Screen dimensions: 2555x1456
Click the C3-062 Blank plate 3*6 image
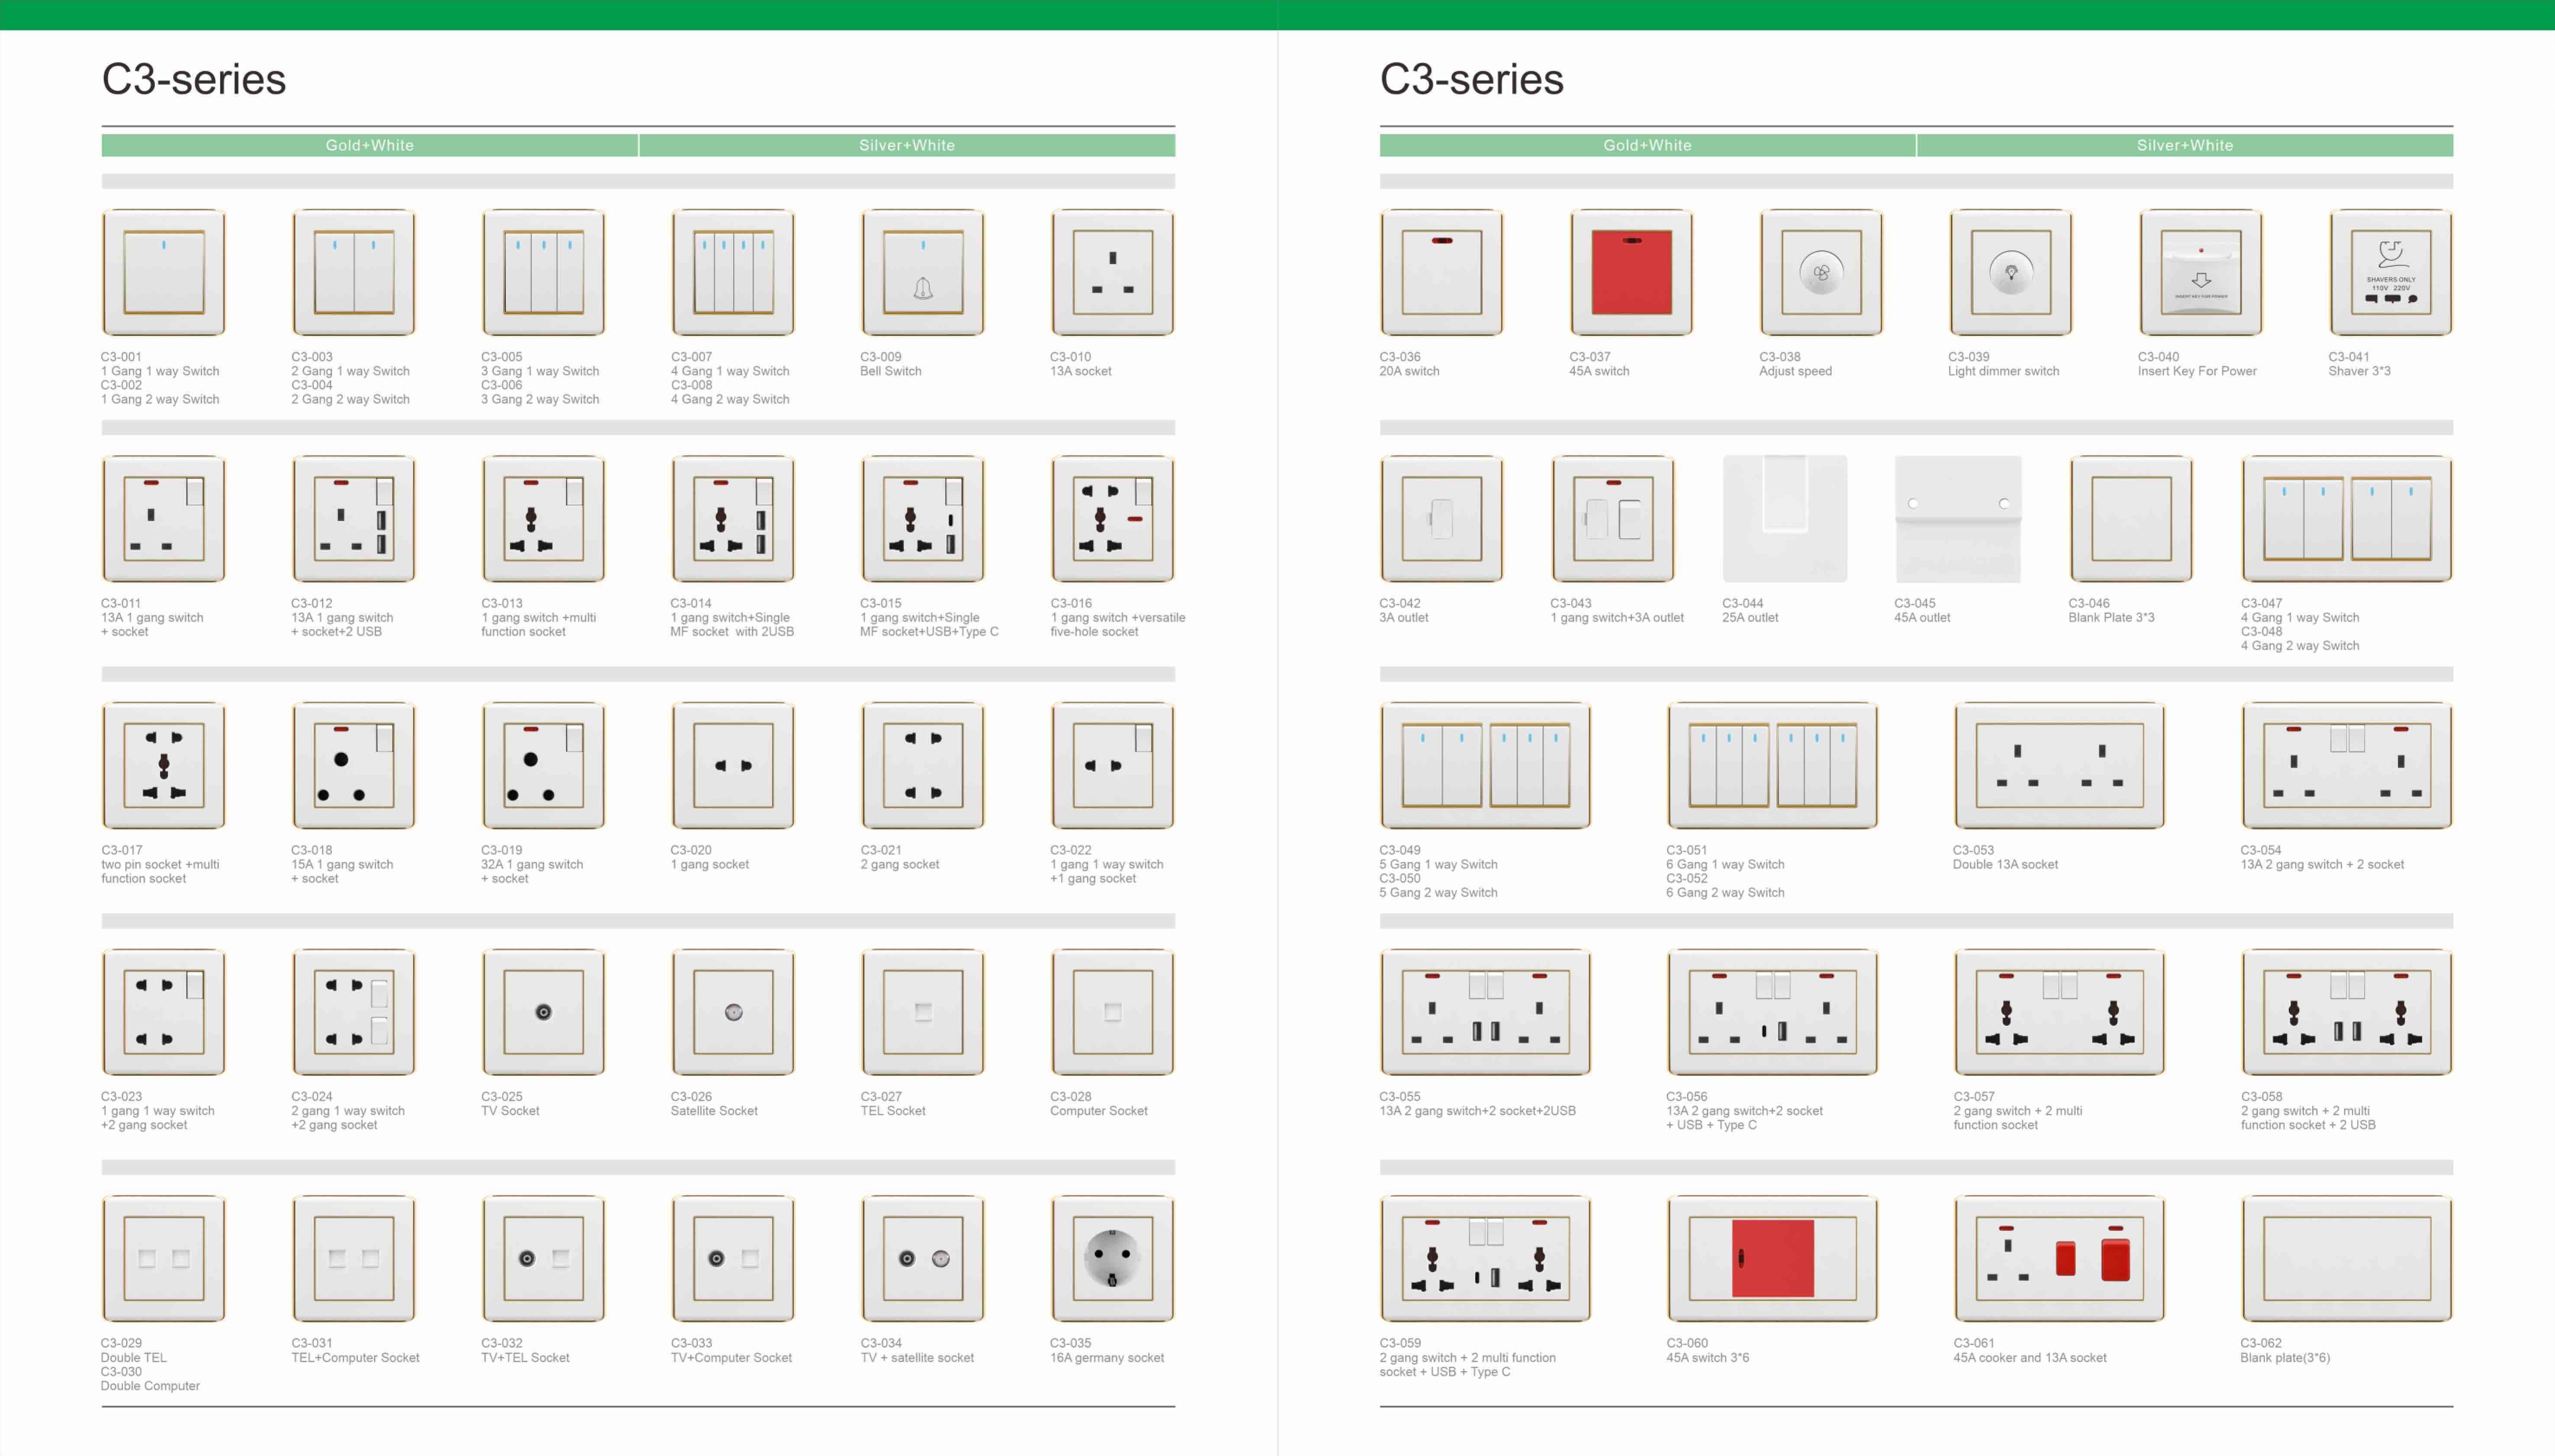click(x=2347, y=1259)
